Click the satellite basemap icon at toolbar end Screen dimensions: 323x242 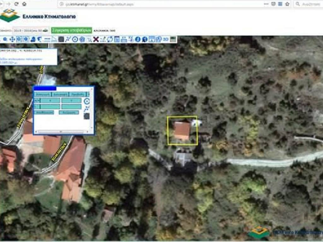click(173, 39)
